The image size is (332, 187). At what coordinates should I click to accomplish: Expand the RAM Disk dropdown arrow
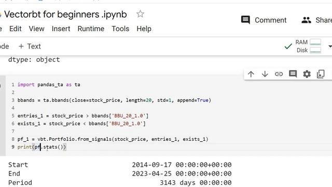tap(330, 46)
